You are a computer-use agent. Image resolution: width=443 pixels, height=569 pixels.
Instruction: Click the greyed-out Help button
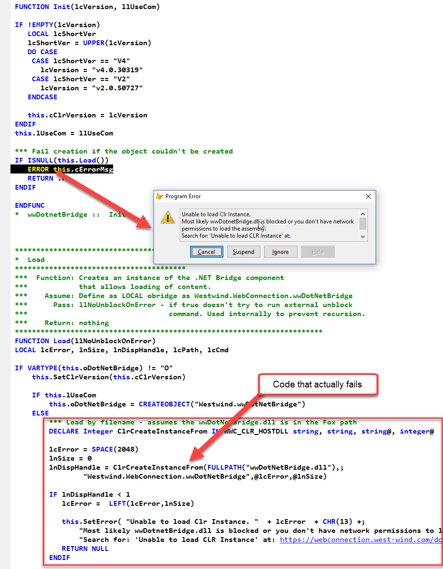click(x=318, y=252)
